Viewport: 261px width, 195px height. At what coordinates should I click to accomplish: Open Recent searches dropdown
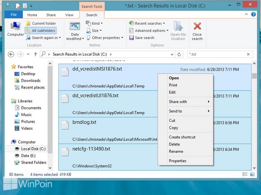[x=147, y=24]
